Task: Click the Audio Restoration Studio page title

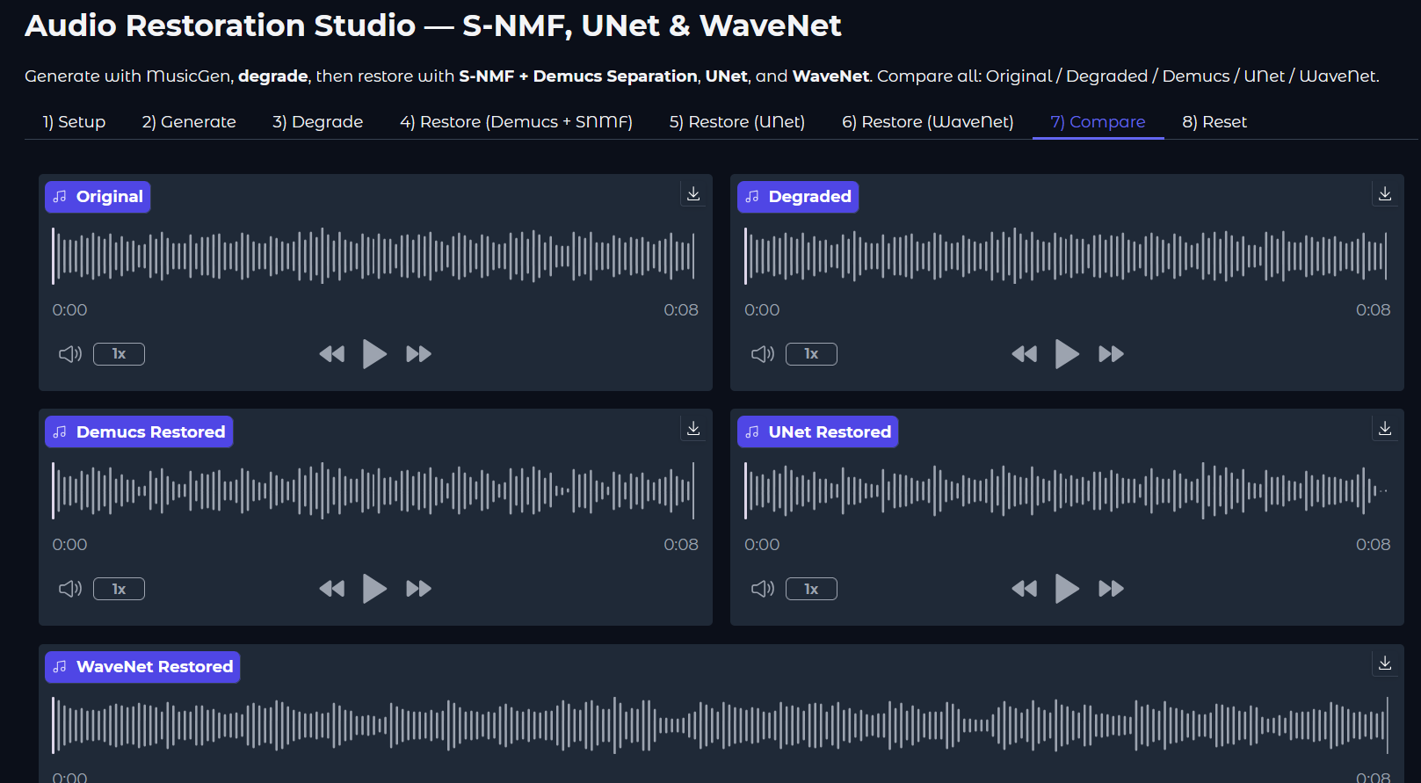Action: [x=433, y=25]
